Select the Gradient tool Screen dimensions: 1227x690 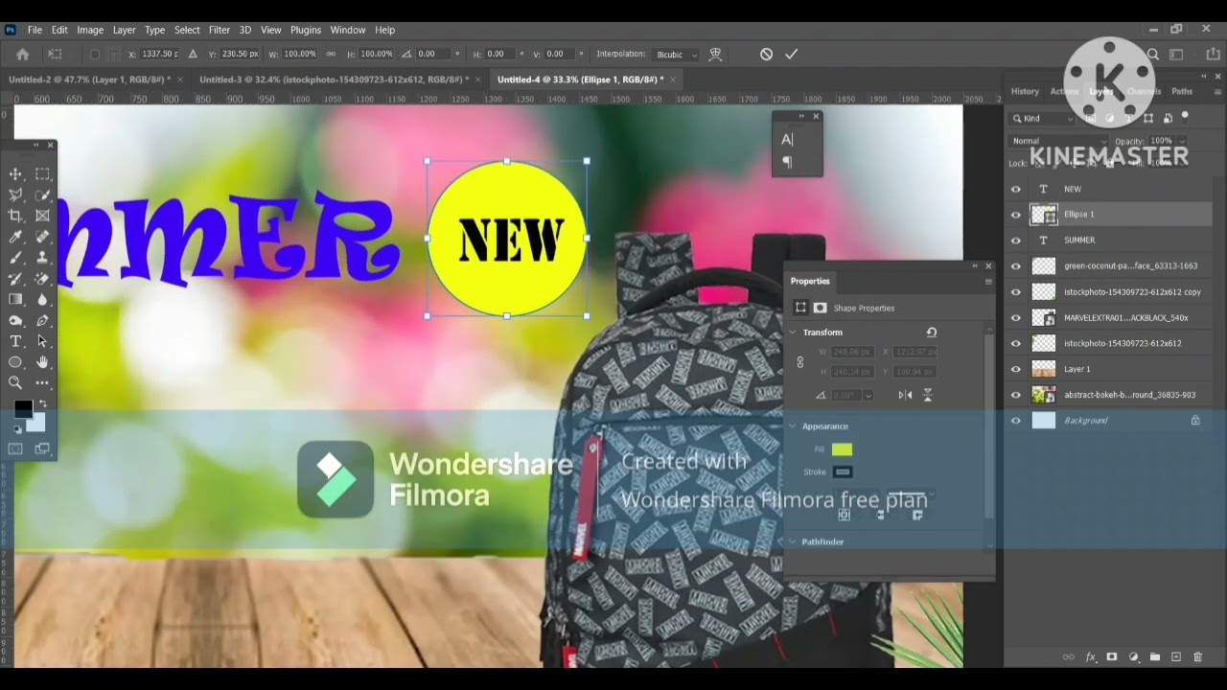(x=15, y=299)
